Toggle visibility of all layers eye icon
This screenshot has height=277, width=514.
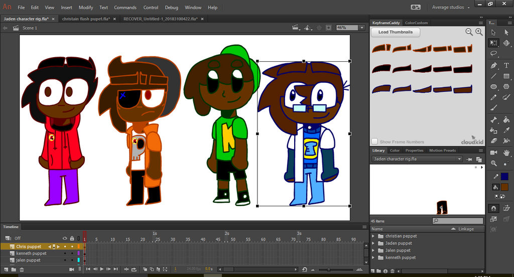[65, 238]
